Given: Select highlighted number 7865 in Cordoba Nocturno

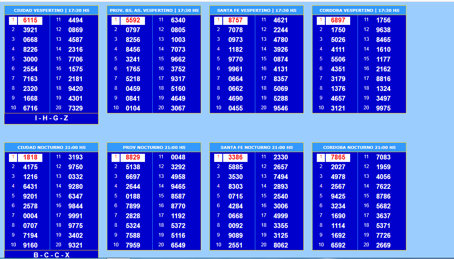Looking at the screenshot, I should pos(338,157).
